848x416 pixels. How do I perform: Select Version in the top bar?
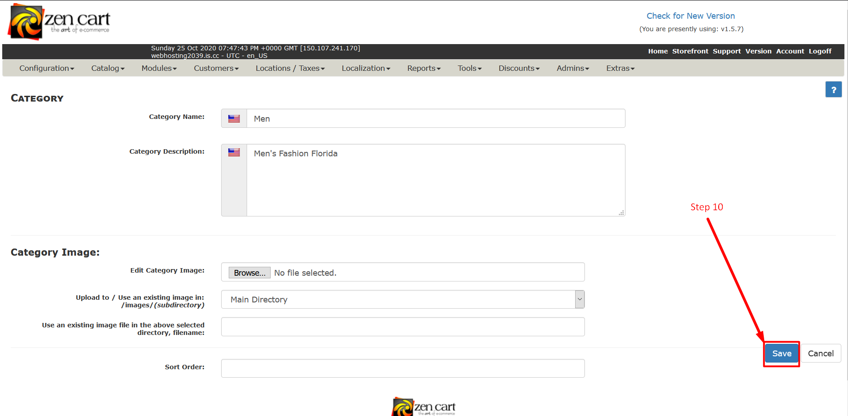pos(758,51)
